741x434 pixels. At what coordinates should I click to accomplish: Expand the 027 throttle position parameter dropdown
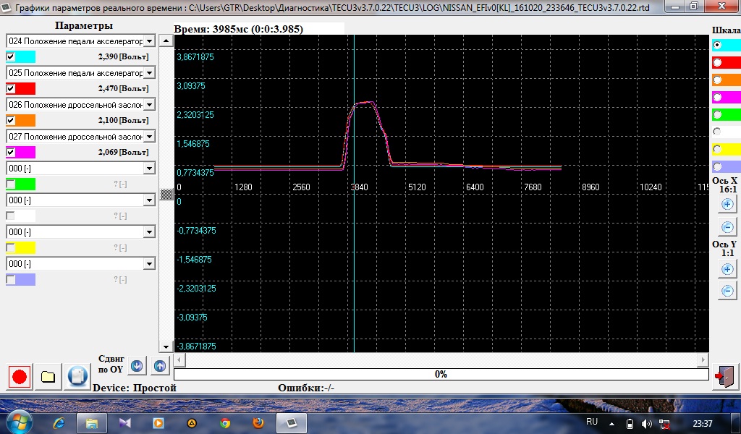pos(149,137)
